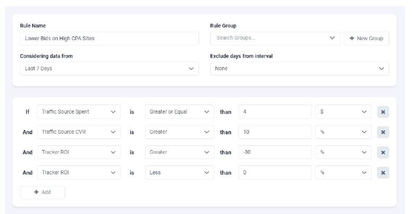This screenshot has width=412, height=214.
Task: Click the value field containing 10
Action: pyautogui.click(x=275, y=132)
